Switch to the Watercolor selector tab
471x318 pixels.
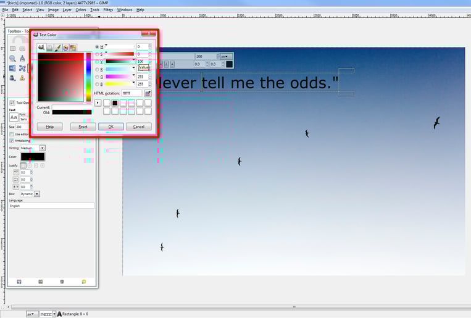(x=57, y=48)
